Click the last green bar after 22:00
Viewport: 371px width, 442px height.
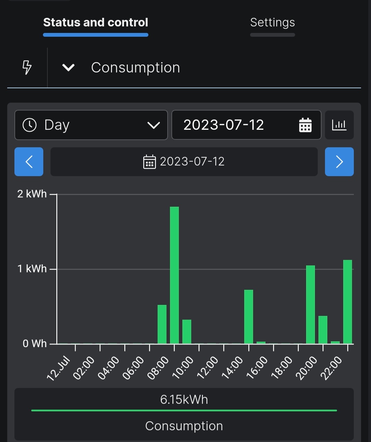click(x=348, y=302)
